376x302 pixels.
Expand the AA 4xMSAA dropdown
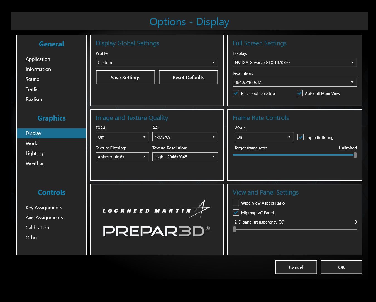(x=185, y=137)
